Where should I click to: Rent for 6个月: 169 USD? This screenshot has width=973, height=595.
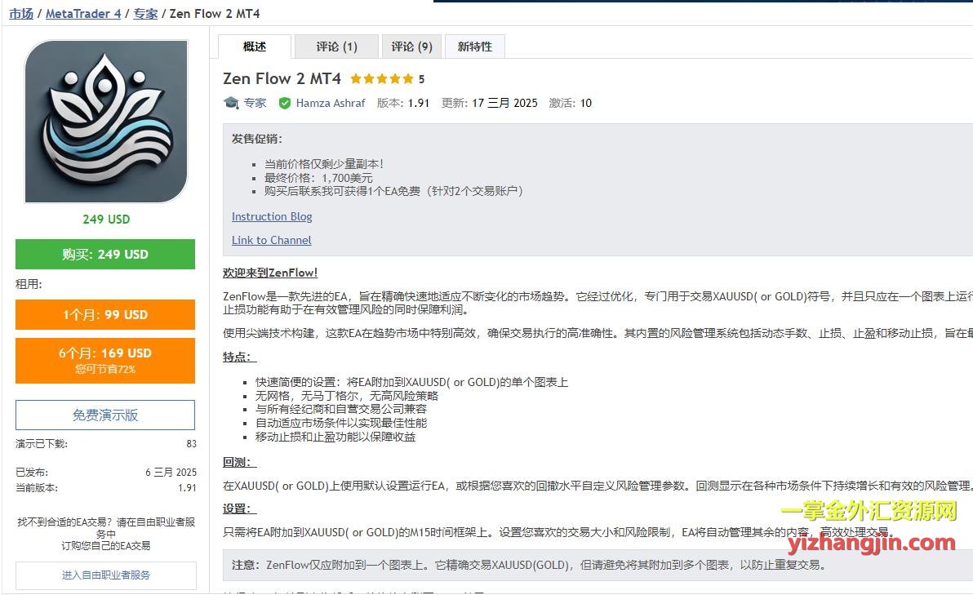pos(104,361)
